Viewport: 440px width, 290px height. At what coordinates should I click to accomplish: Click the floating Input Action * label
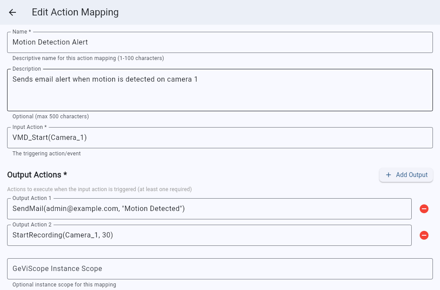(29, 127)
